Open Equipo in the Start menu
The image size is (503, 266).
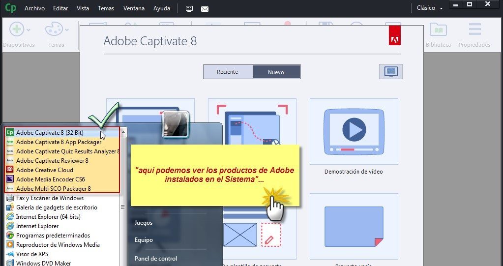(x=144, y=239)
